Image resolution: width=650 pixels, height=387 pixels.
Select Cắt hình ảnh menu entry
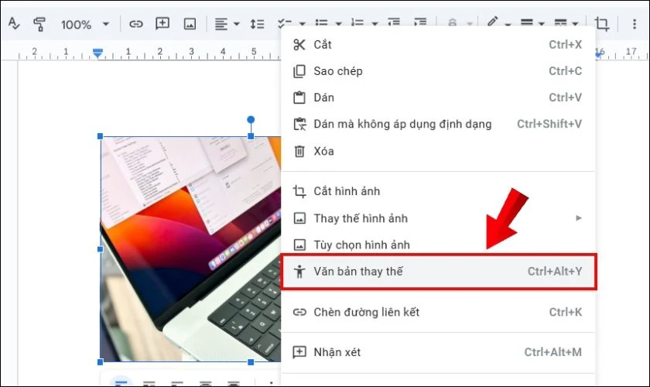[438, 191]
